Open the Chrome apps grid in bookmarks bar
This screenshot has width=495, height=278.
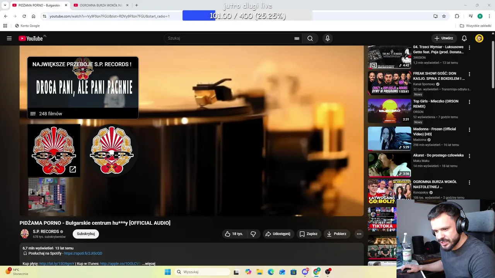pos(5,26)
